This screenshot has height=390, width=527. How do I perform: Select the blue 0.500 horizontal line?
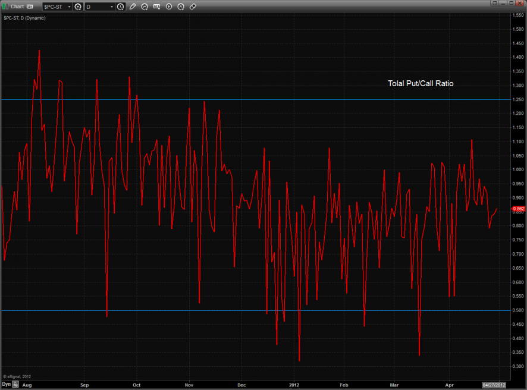pyautogui.click(x=178, y=310)
